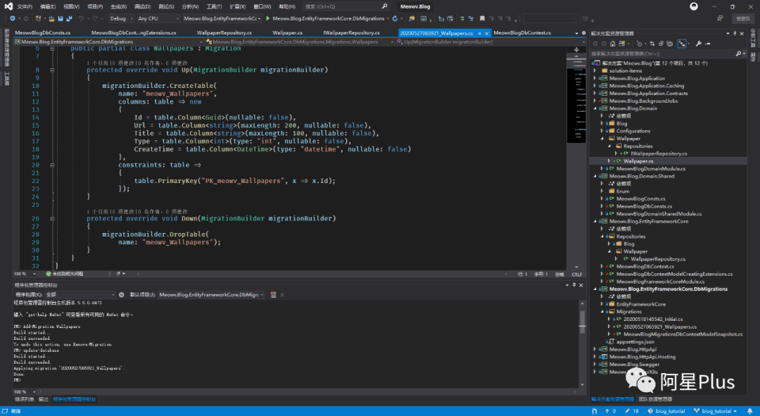Screen dimensions: 760x416
Task: Open the Any CPU platform dropdown
Action: tap(158, 18)
